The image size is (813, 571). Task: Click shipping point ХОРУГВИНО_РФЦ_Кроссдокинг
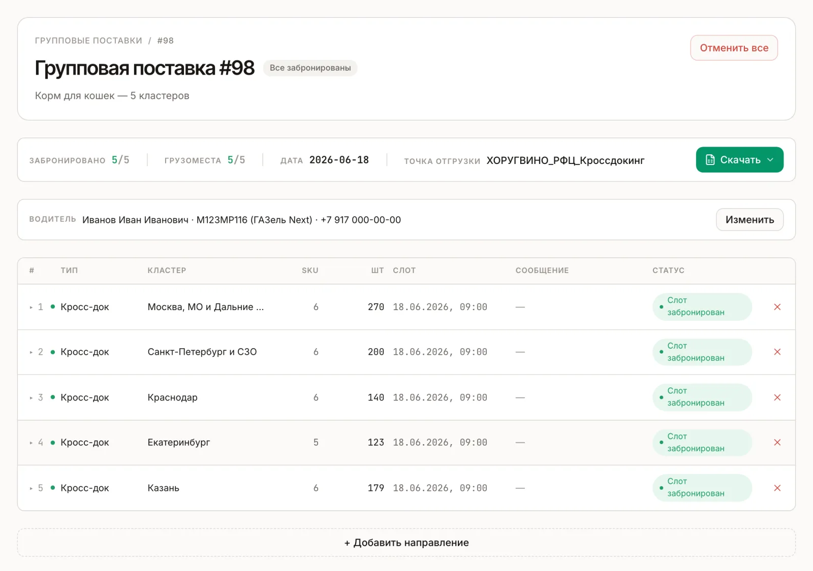click(x=566, y=160)
